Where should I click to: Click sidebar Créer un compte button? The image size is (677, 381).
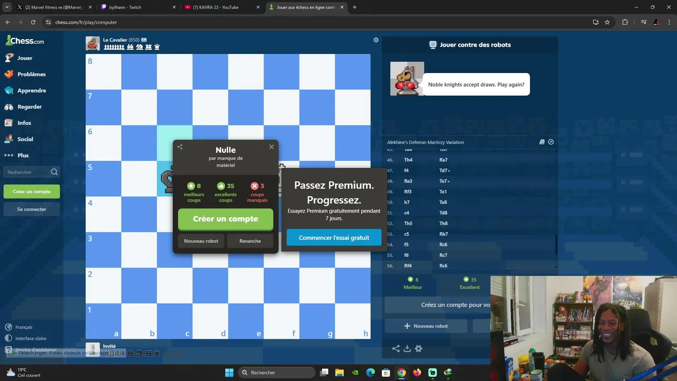[x=32, y=192]
